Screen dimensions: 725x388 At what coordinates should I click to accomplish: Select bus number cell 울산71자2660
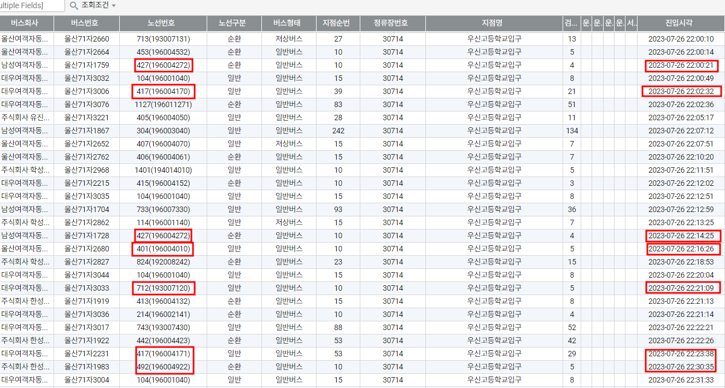coord(86,39)
